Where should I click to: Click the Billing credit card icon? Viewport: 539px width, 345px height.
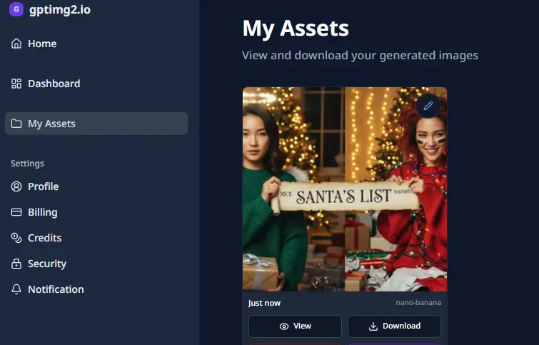[16, 212]
